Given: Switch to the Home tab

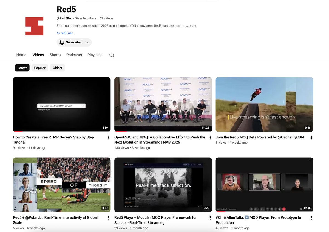Looking at the screenshot, I should (21, 55).
